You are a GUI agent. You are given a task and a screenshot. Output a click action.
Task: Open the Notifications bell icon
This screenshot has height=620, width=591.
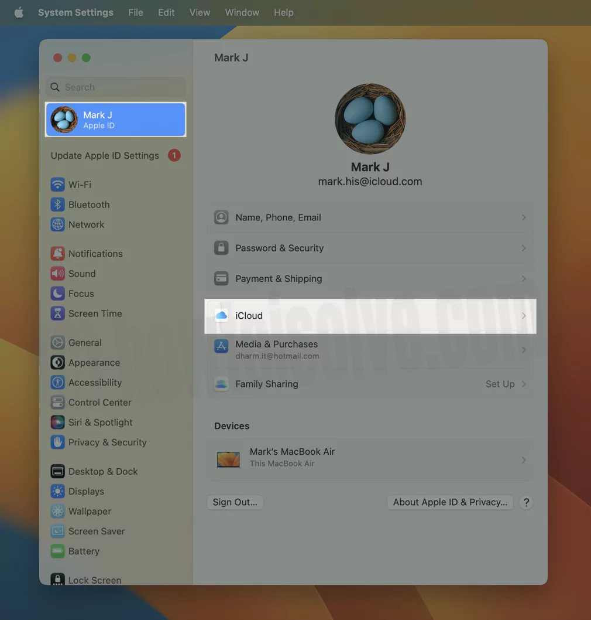[58, 254]
